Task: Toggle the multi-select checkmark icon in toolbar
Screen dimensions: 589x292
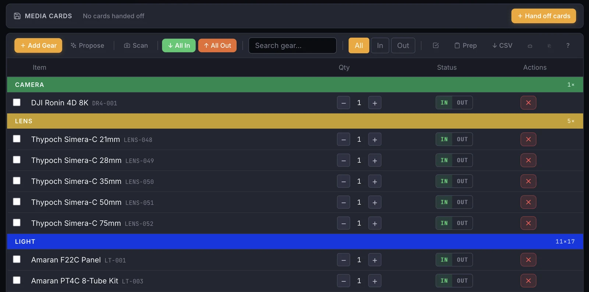Action: point(436,46)
